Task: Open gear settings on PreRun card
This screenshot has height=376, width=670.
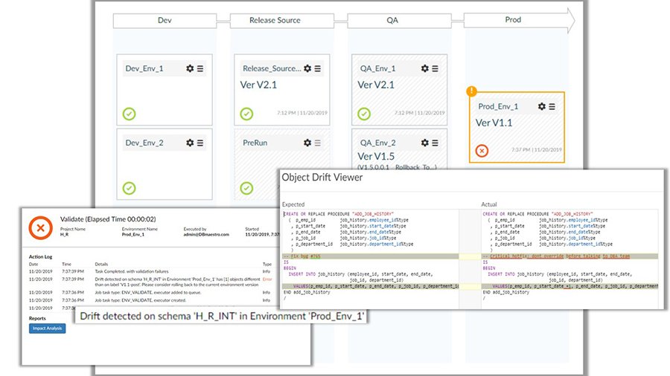Action: tap(307, 142)
